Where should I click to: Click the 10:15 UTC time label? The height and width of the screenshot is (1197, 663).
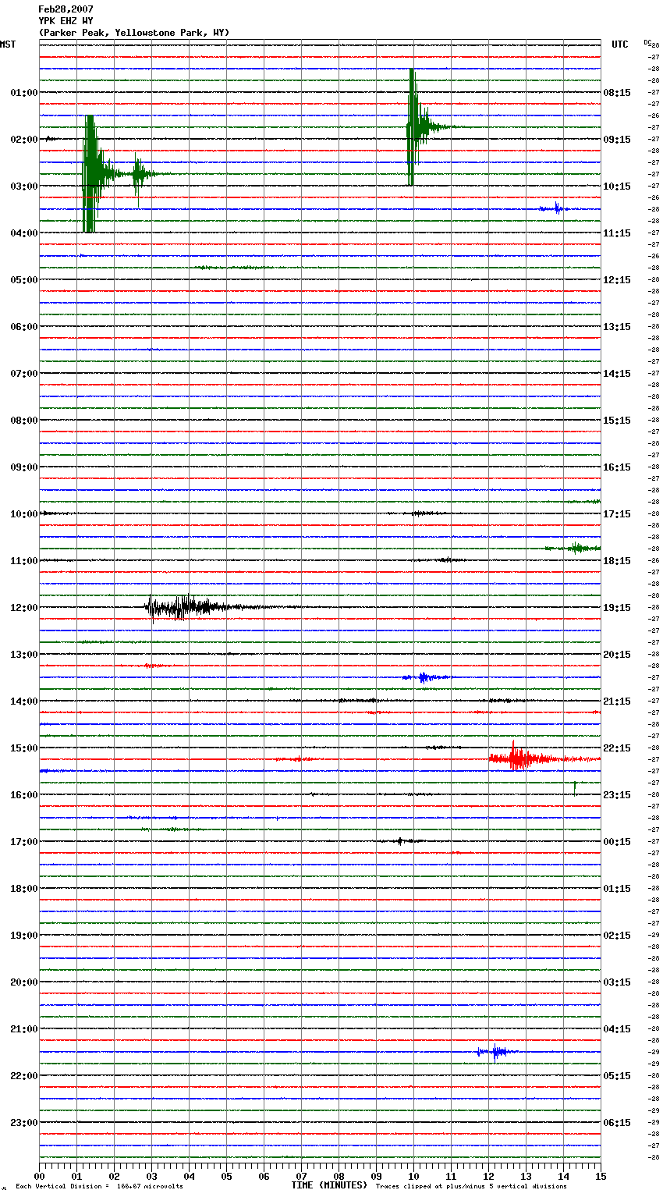[617, 186]
